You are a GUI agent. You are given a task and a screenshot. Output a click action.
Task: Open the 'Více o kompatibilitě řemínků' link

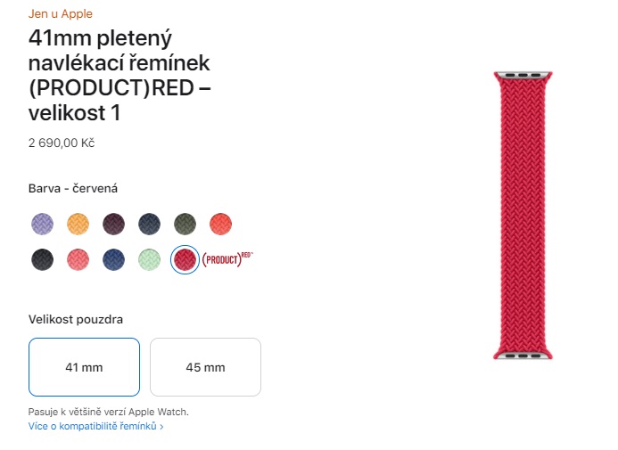click(95, 427)
